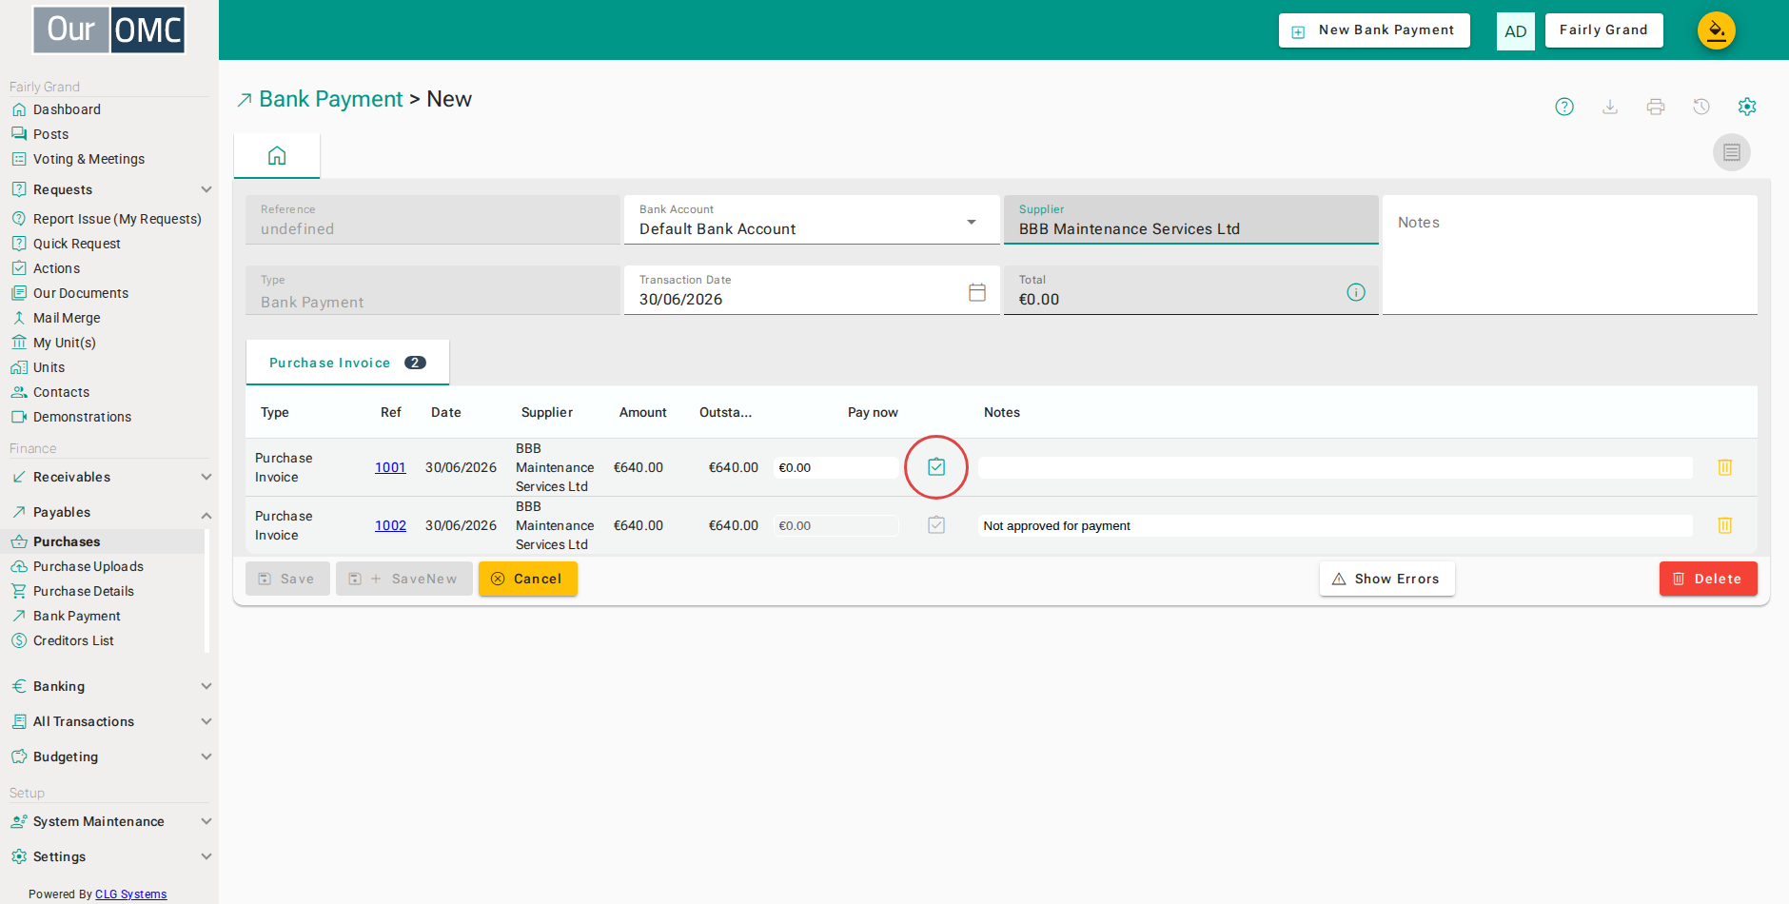
Task: Delete invoice 1002 row with trash icon
Action: (x=1725, y=525)
